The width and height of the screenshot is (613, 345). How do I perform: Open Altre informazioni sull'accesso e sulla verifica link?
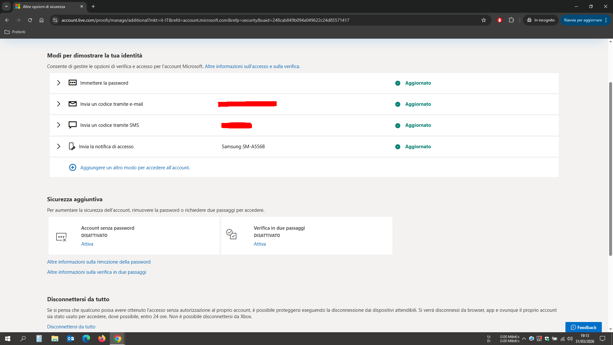coord(252,66)
